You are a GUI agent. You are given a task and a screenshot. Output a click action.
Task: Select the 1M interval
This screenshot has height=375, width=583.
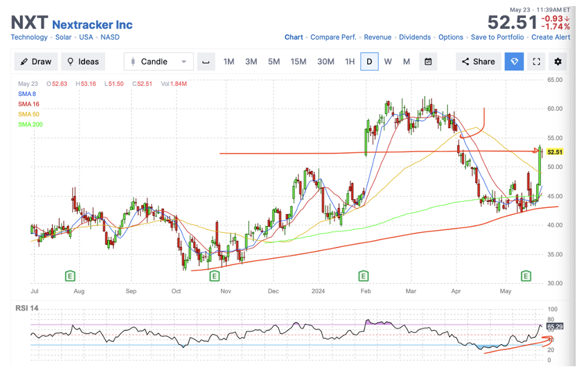click(x=229, y=62)
